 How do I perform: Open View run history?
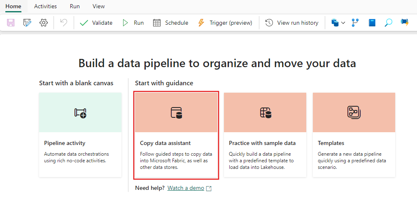[x=292, y=23]
